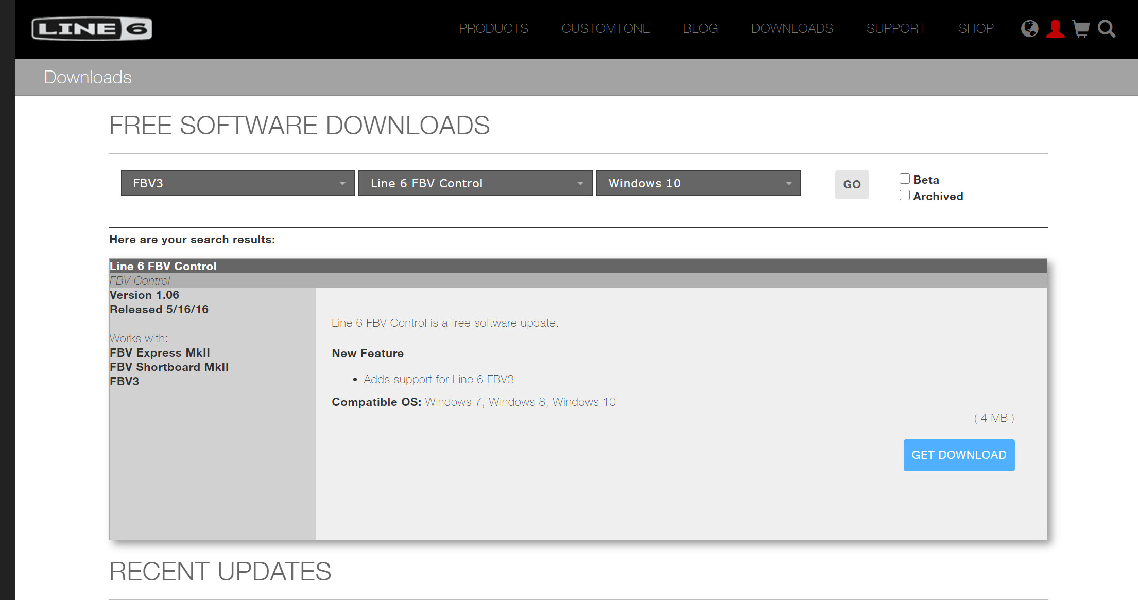Screen dimensions: 1138x600
Task: Select DOWNLOADS in top navigation
Action: 792,29
